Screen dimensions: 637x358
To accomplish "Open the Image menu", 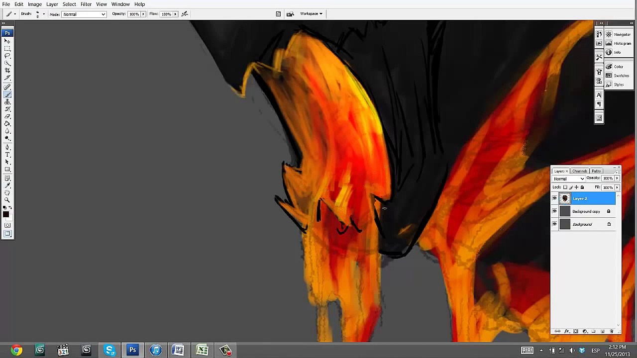I will click(x=35, y=4).
